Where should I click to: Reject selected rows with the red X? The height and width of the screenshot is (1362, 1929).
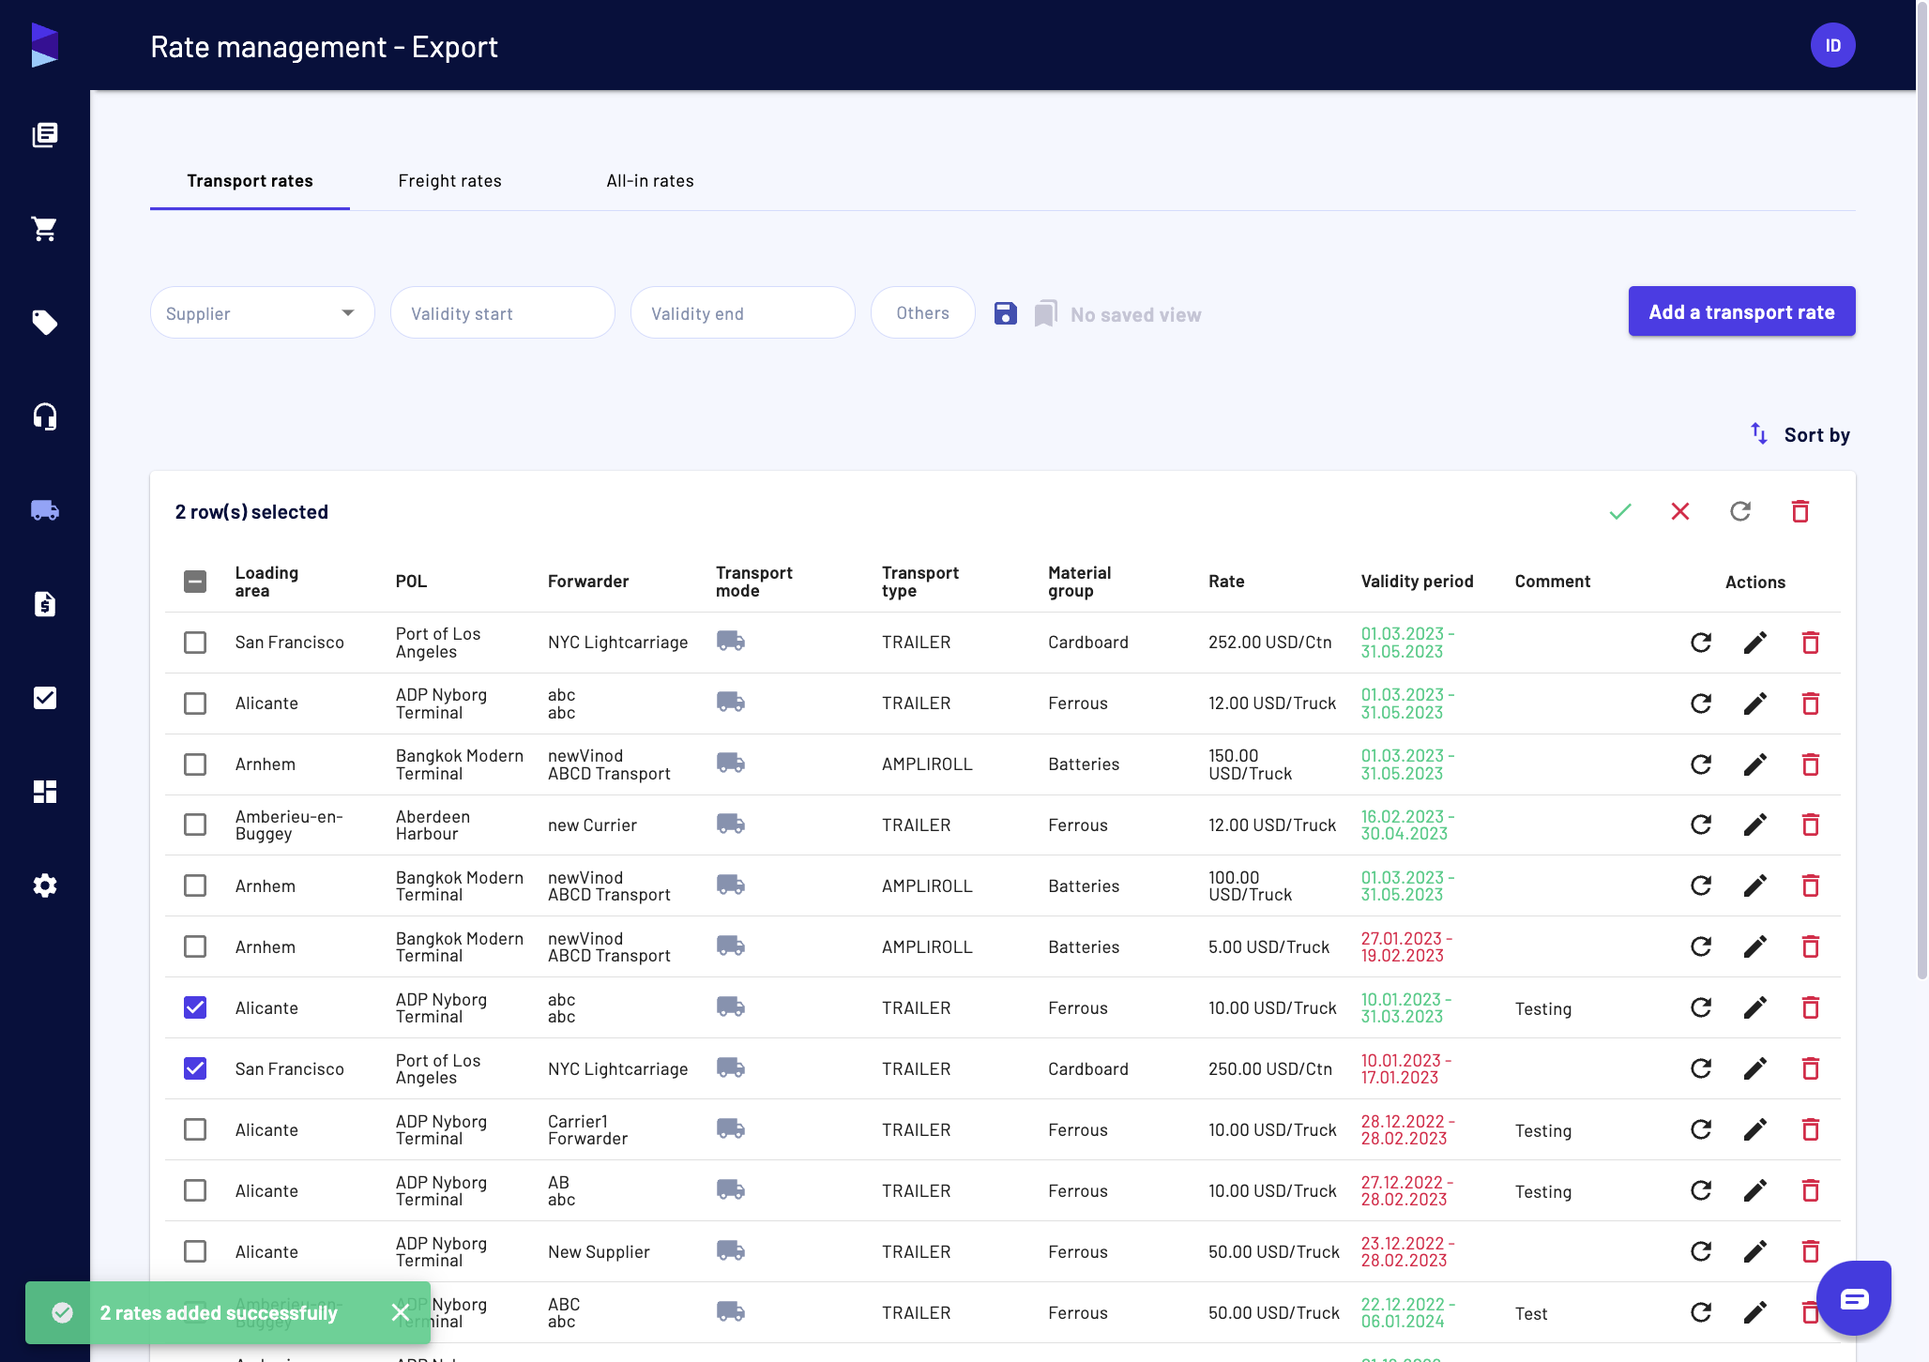[1680, 511]
